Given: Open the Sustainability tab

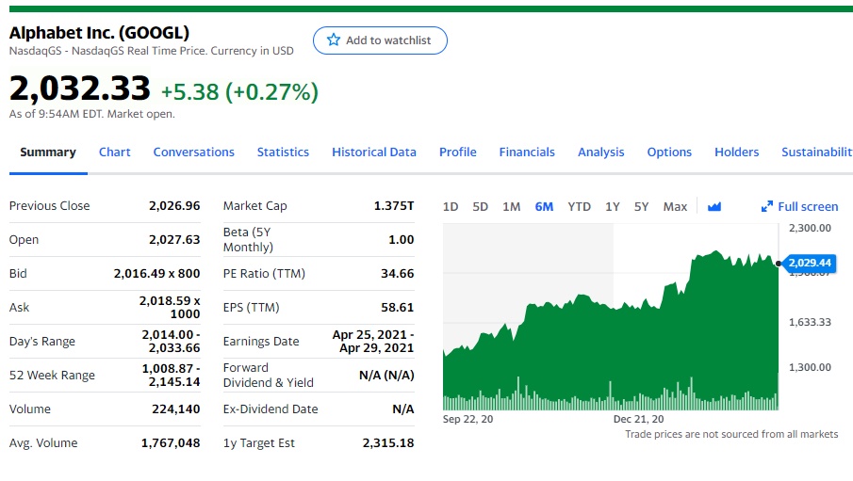Looking at the screenshot, I should coord(817,152).
